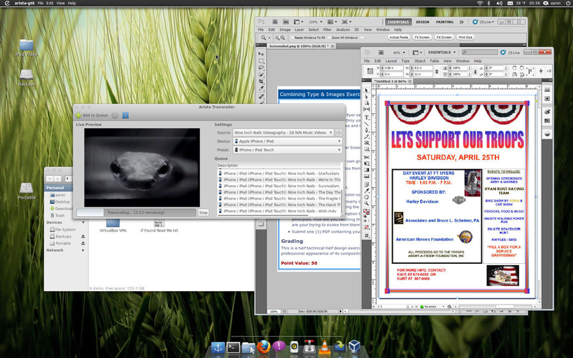Select the Lasso tool in Photoshop
The image size is (573, 358).
[261, 67]
